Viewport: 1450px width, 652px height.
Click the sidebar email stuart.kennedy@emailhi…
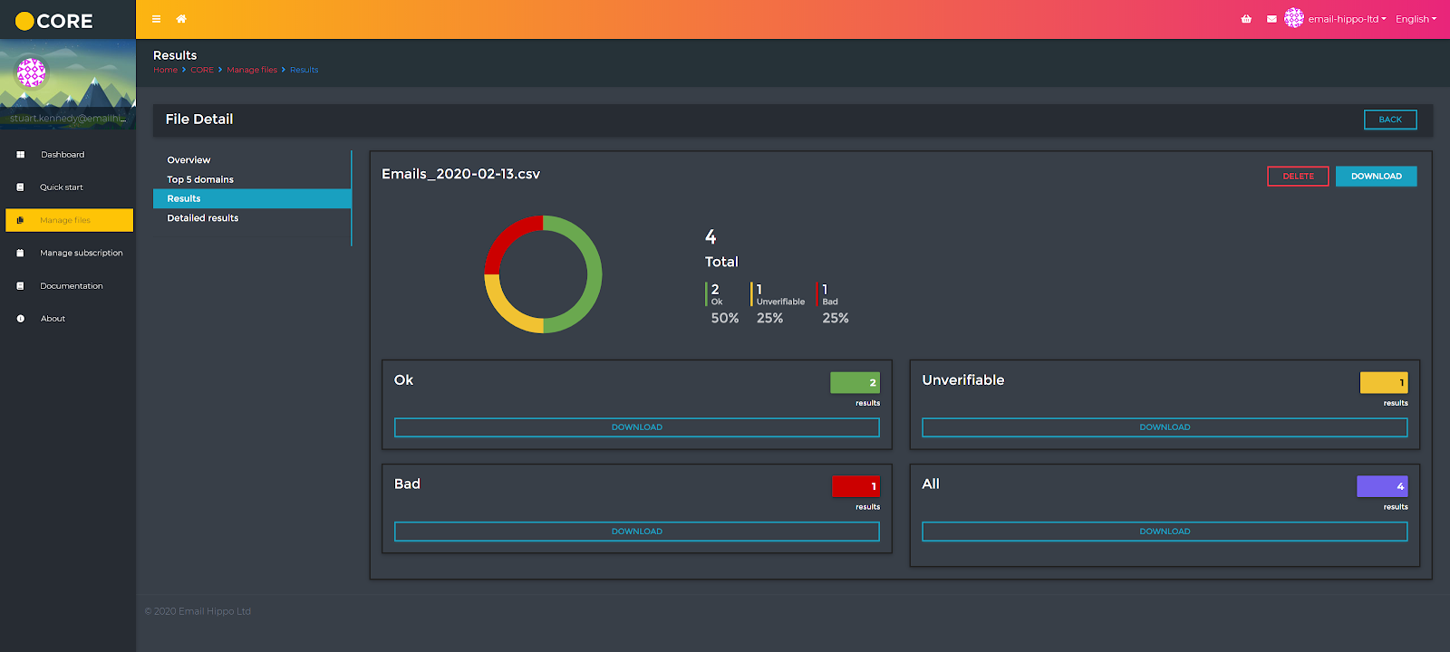point(68,119)
